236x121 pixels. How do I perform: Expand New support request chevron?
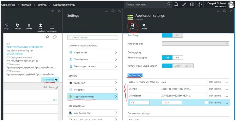(x=116, y=66)
